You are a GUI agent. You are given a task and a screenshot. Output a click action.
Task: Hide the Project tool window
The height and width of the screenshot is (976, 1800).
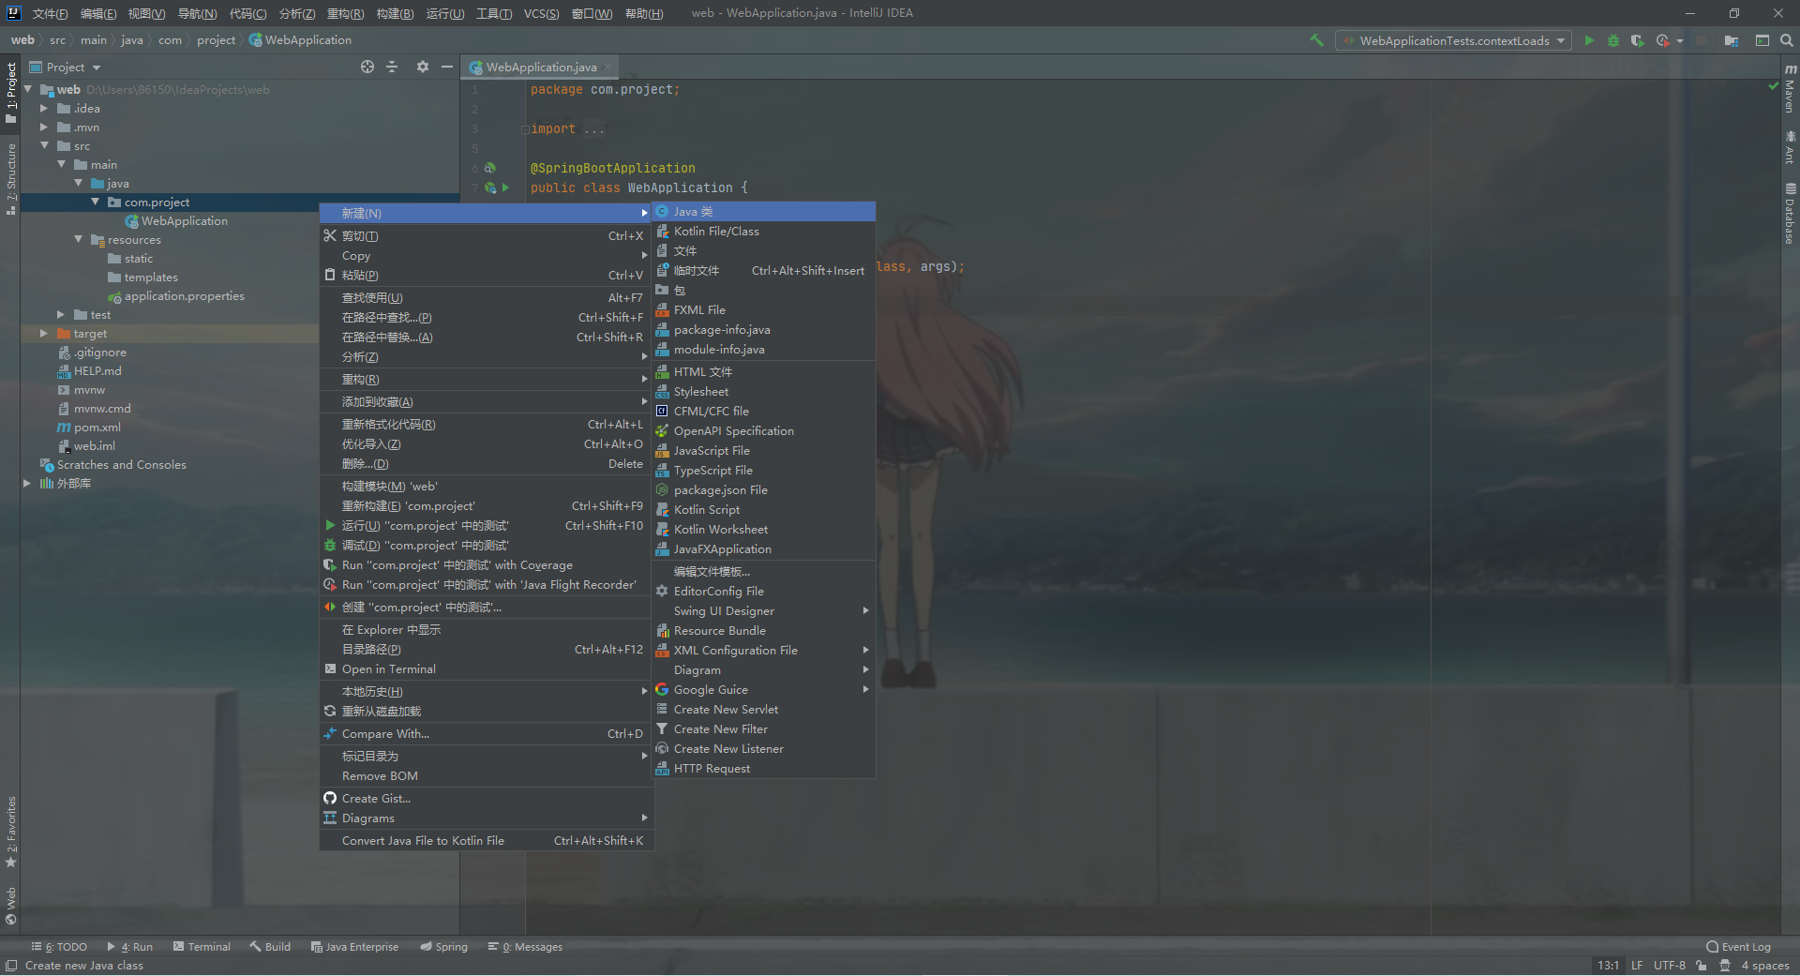click(x=447, y=67)
